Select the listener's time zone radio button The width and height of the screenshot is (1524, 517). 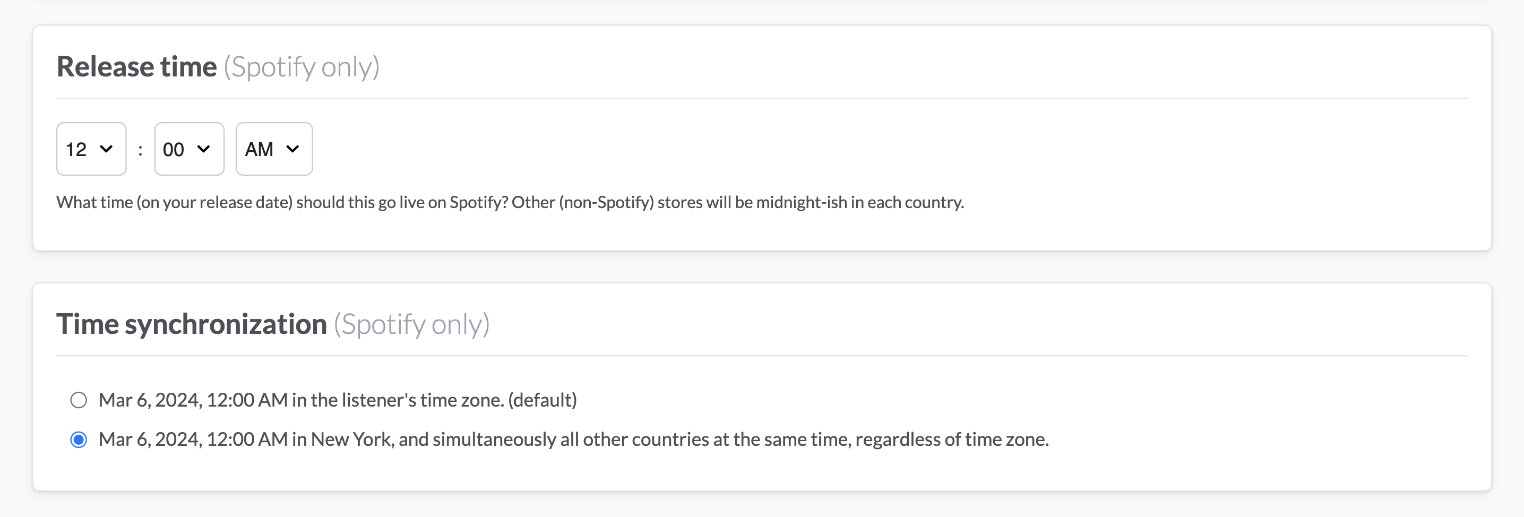tap(79, 400)
